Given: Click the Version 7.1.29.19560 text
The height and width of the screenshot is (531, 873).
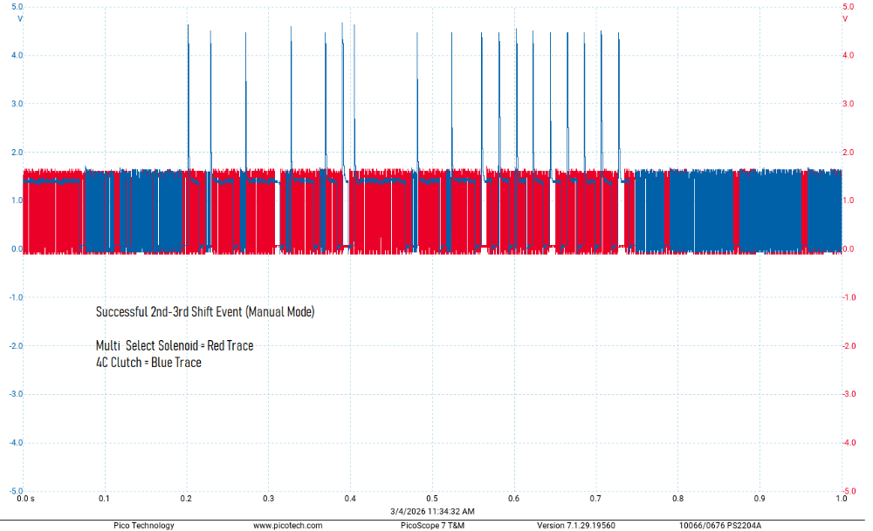Looking at the screenshot, I should point(576,525).
